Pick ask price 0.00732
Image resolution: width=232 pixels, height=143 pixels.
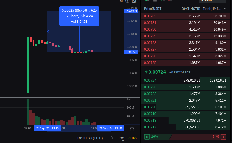point(150,16)
